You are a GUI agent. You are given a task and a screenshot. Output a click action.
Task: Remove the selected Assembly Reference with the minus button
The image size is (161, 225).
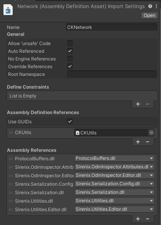[x=148, y=219]
